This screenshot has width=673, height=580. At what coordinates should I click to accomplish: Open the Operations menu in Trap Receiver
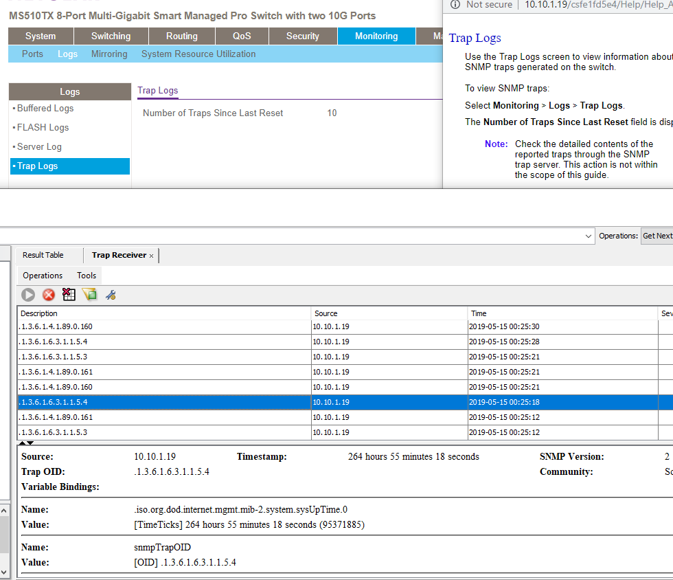coord(43,276)
